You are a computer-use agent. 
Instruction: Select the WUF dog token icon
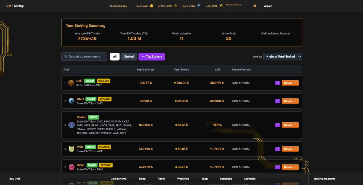coord(70,149)
